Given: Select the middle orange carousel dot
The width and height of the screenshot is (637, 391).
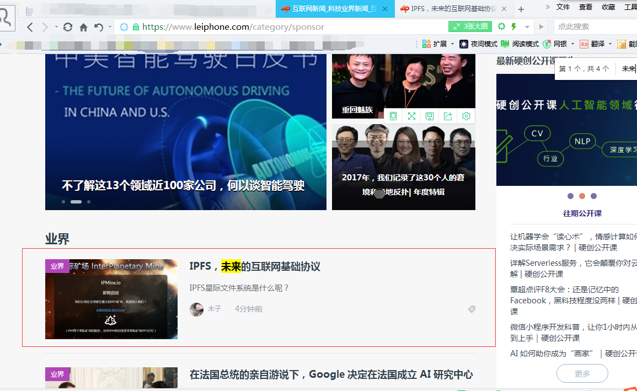Looking at the screenshot, I should (x=582, y=196).
